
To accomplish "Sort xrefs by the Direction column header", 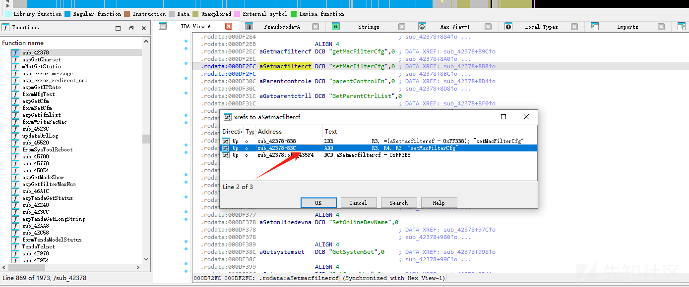I will tap(232, 132).
